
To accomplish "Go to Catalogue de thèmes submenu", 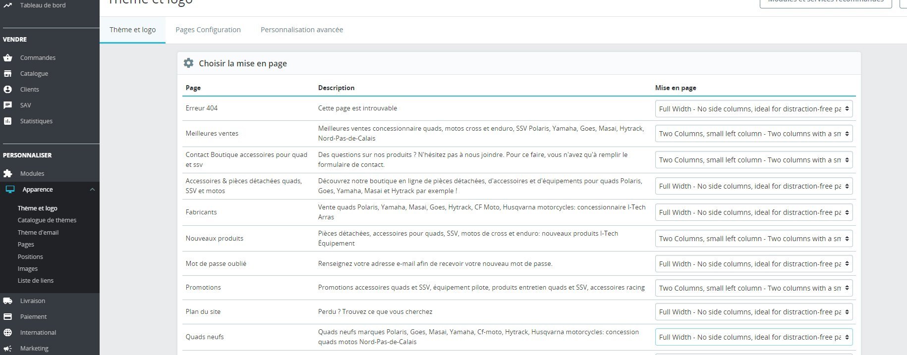I will [47, 220].
